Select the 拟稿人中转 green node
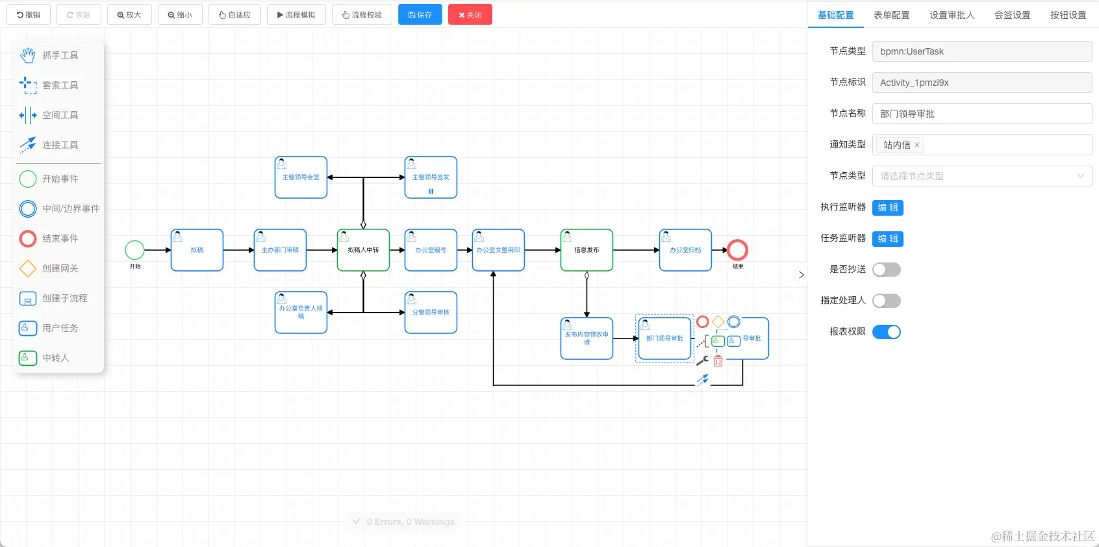 (363, 250)
